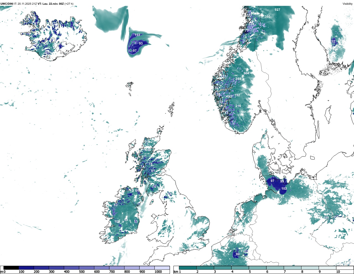Click the 1–2 km dark teal legend swatch
The image size is (354, 274).
(188, 268)
